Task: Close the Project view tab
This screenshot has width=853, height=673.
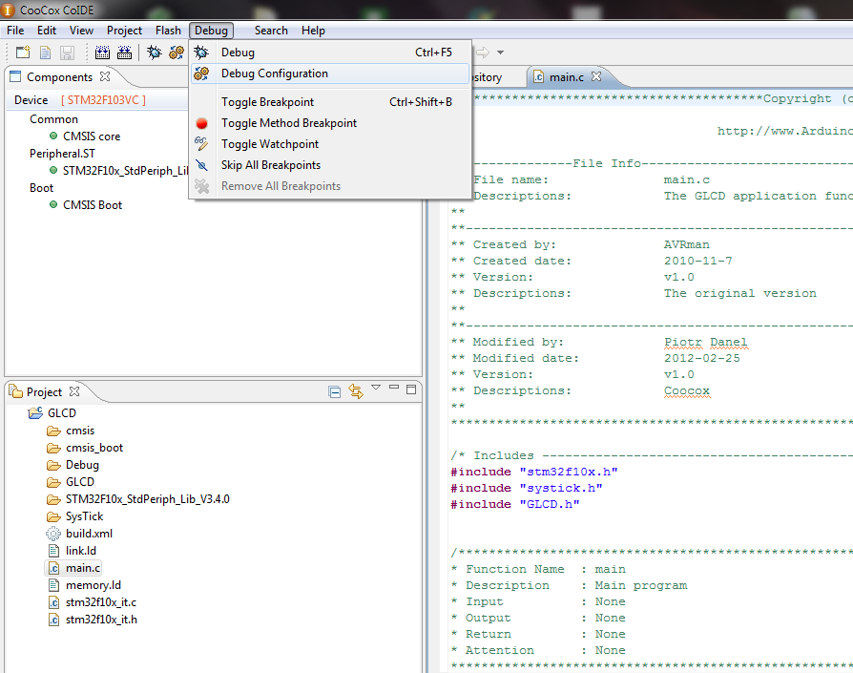Action: [x=74, y=391]
